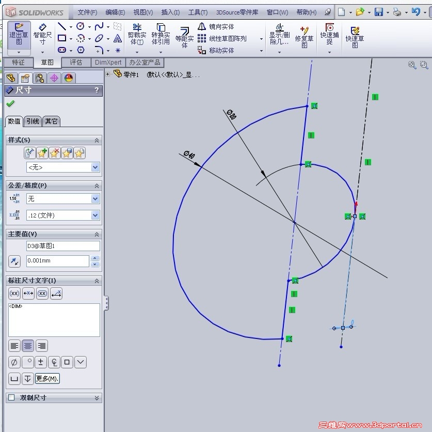
Task: Open the DimXpertManager tab icon
Action: [x=54, y=78]
